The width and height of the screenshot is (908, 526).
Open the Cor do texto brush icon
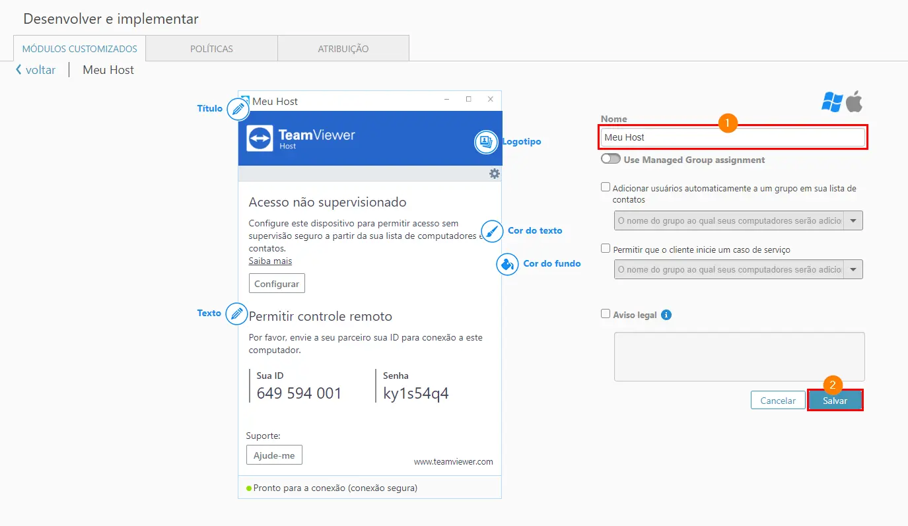(x=493, y=231)
